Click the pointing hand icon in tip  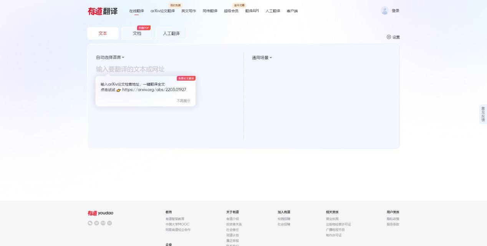coord(119,90)
